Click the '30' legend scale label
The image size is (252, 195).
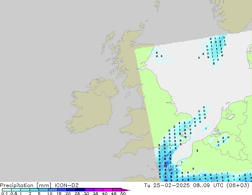coord(86,193)
